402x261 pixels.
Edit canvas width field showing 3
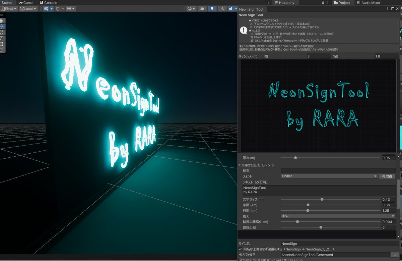click(319, 56)
